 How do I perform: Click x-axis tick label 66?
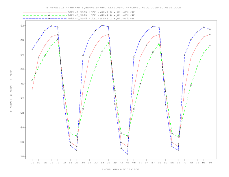(x=172, y=163)
